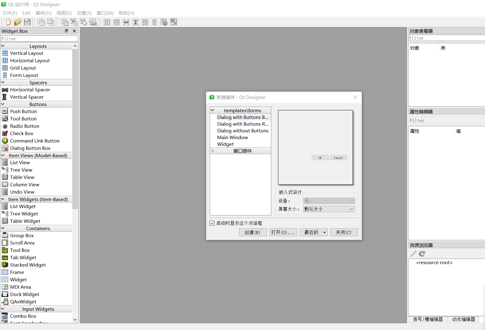
Task: Open the Edit menu
Action: point(26,13)
